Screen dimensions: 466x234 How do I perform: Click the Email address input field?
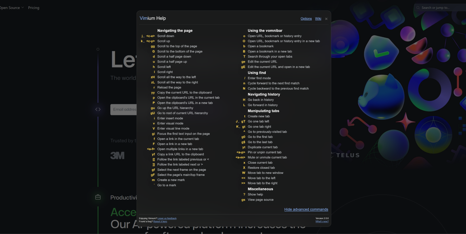coord(124,110)
